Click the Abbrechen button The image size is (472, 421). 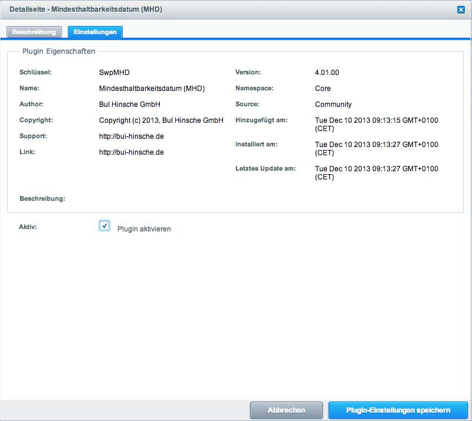pyautogui.click(x=286, y=410)
